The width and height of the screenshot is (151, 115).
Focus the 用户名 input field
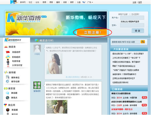(132, 18)
